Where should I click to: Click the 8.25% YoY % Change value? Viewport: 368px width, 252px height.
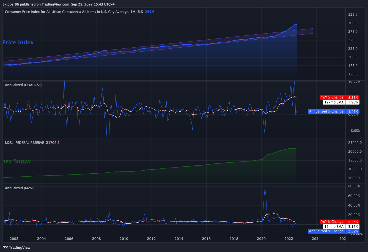pyautogui.click(x=353, y=97)
